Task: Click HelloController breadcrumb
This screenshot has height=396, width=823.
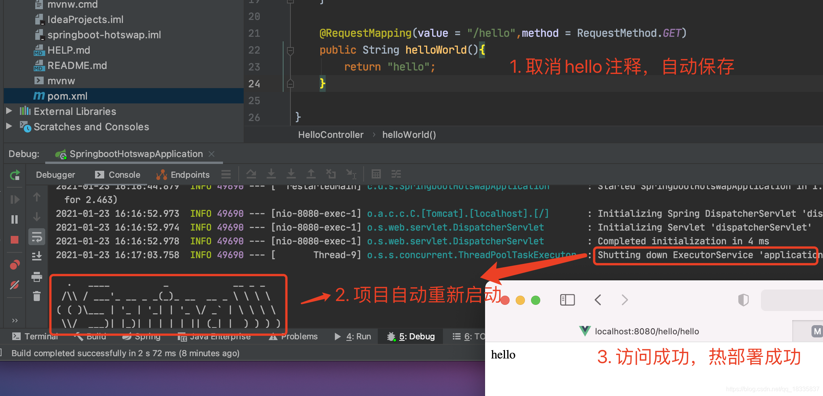Action: point(331,135)
